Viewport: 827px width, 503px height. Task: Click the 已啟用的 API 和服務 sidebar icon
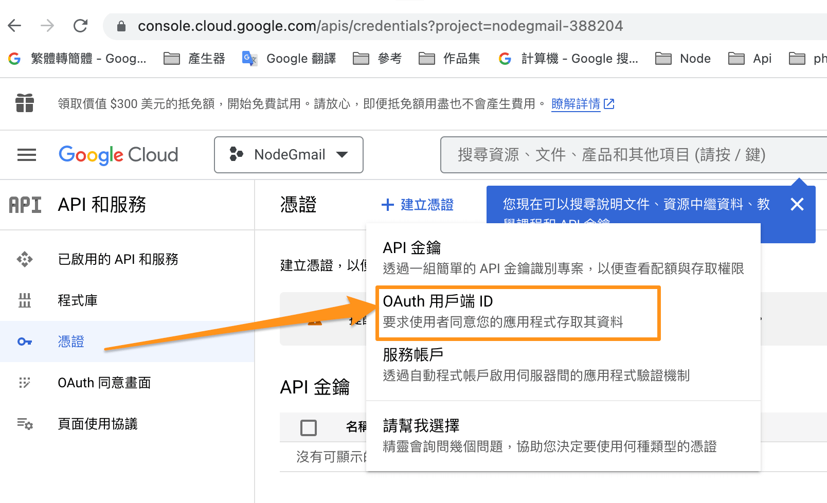point(25,259)
